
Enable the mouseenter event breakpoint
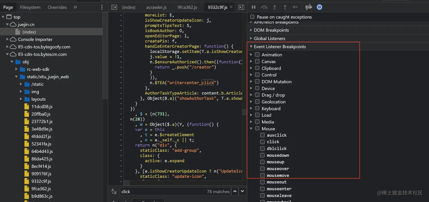pos(262,189)
